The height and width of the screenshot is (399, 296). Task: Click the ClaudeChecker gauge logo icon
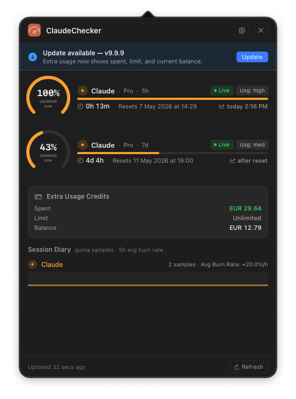coord(34,30)
